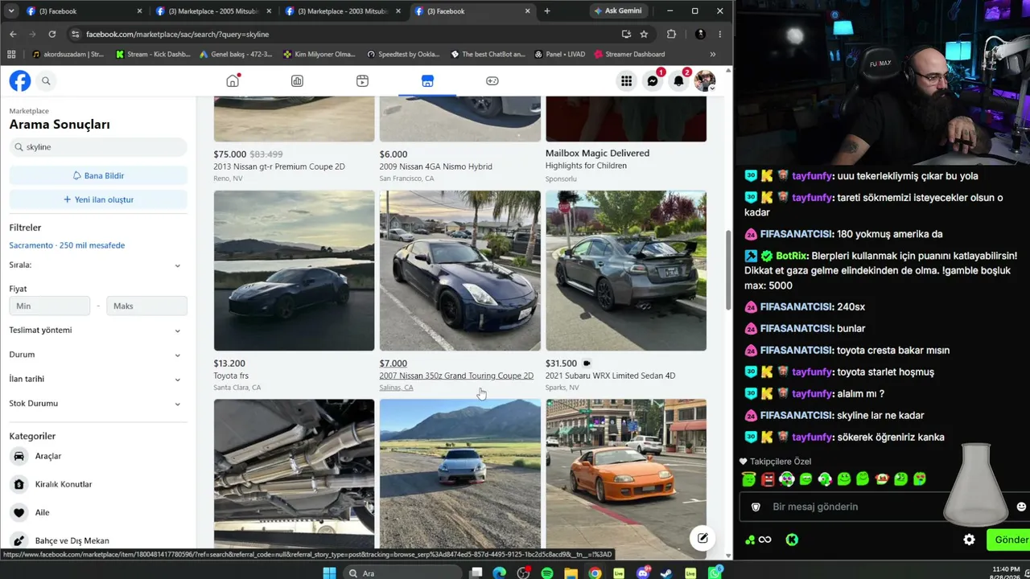Click the Ask Gemini button
This screenshot has height=579, width=1030.
point(618,10)
